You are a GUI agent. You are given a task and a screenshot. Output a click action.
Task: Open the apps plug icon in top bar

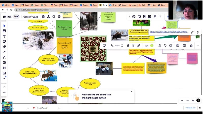(59, 17)
